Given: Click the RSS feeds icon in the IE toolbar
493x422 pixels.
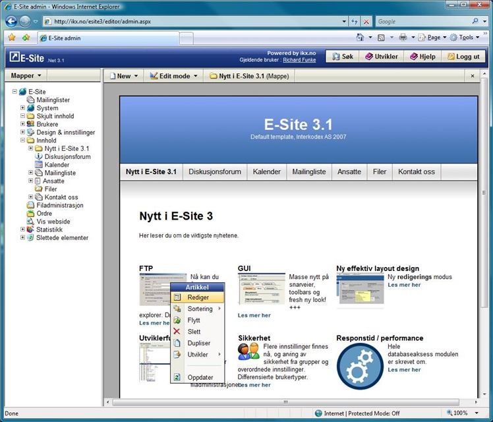Looking at the screenshot, I should [x=381, y=38].
